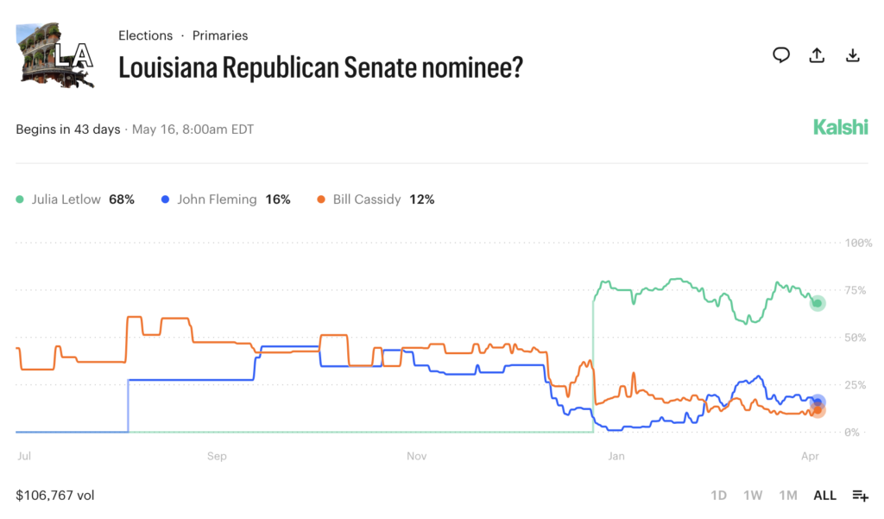Open the Elections breadcrumb link

[x=145, y=35]
